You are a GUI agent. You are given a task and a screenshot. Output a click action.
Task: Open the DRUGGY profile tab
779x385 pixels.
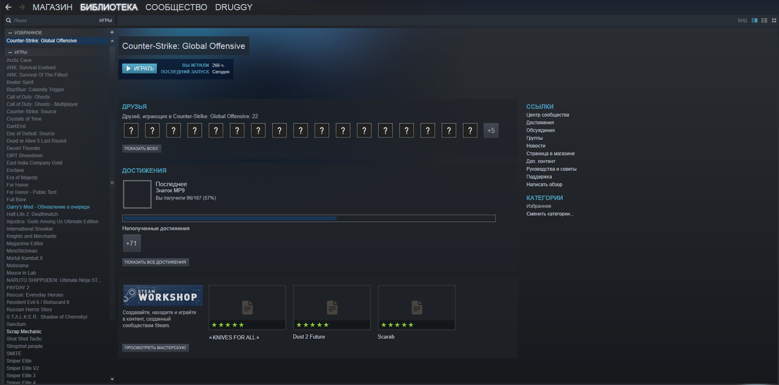(234, 7)
